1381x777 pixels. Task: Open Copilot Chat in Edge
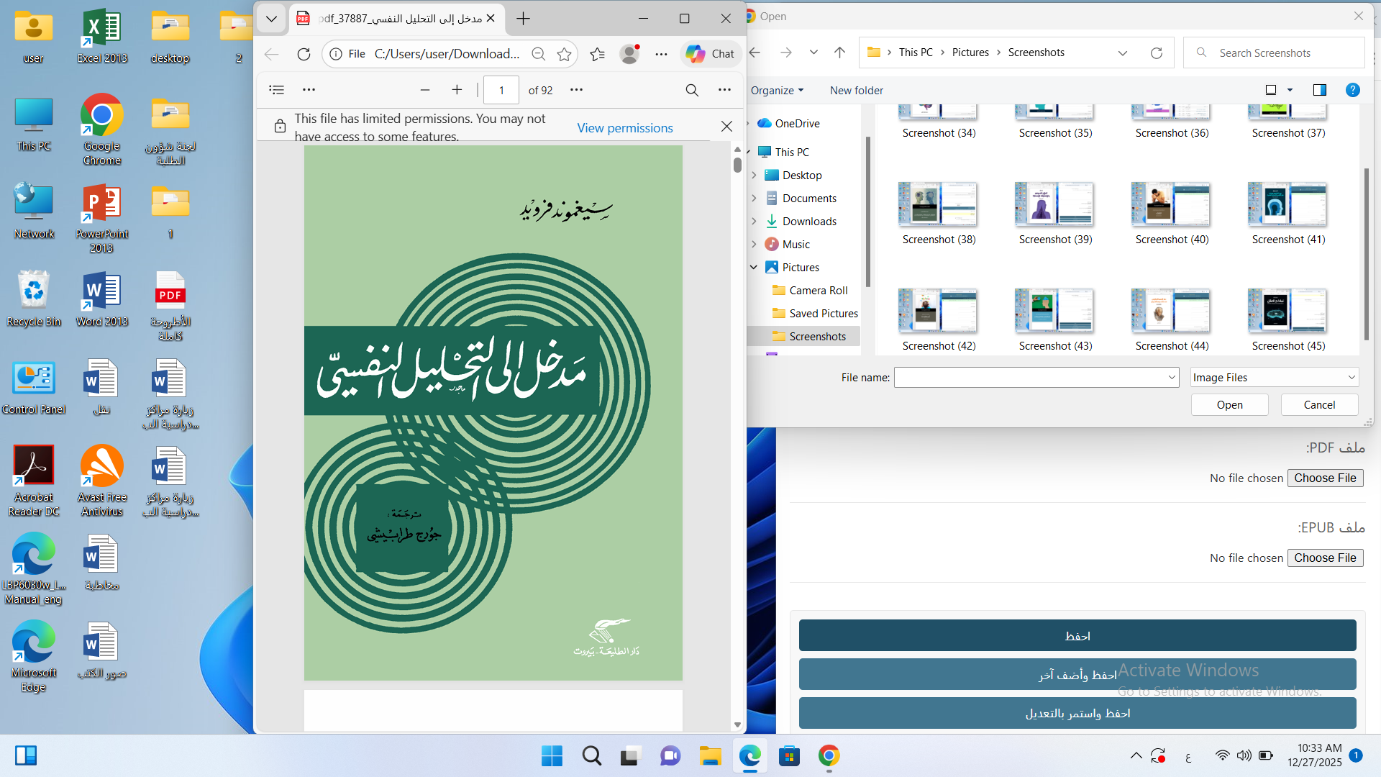coord(710,54)
